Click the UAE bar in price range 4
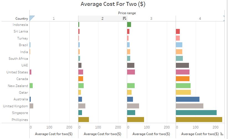The width and height of the screenshot is (228, 139). click(x=182, y=65)
